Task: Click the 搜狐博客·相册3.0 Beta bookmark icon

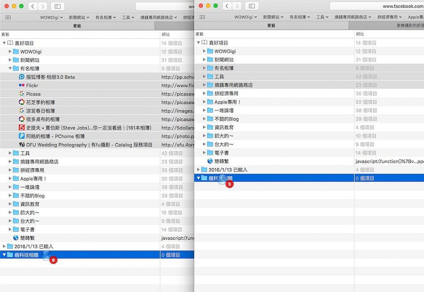Action: click(22, 77)
